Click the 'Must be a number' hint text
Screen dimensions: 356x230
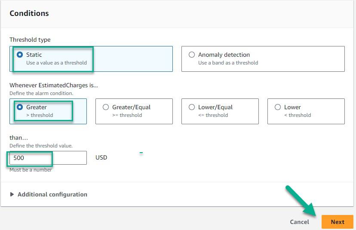pyautogui.click(x=31, y=170)
